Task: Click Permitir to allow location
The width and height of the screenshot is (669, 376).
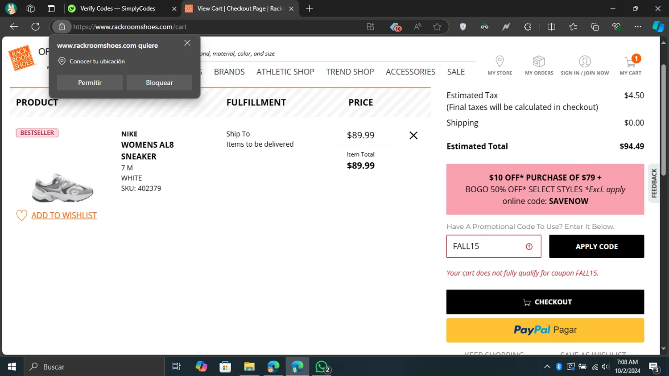Action: pos(90,83)
